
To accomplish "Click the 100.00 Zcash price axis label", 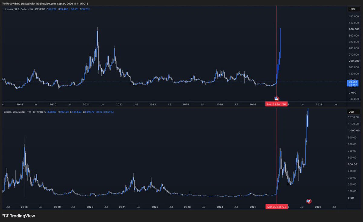I will pyautogui.click(x=352, y=191).
